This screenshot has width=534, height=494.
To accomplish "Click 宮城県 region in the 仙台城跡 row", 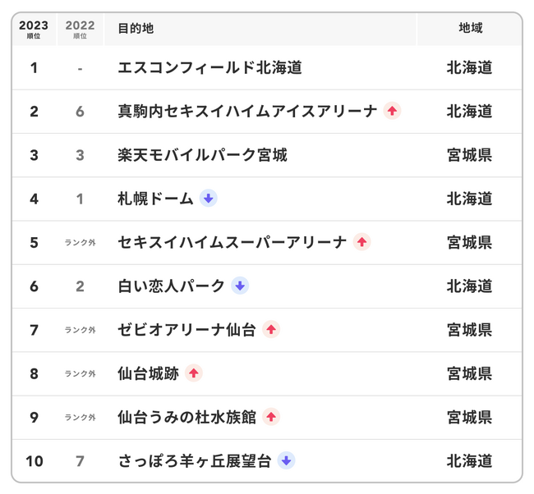I will tap(469, 373).
